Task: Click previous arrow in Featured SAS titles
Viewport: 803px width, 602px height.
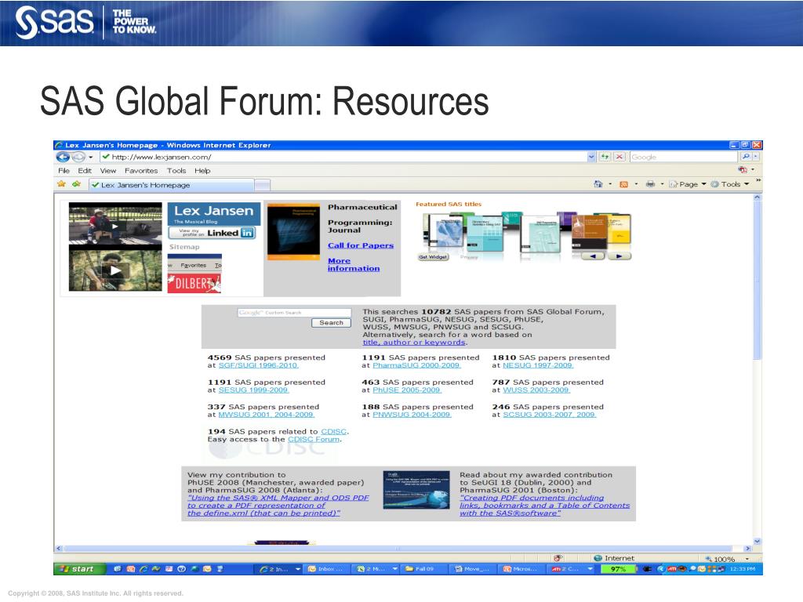Action: (x=593, y=256)
